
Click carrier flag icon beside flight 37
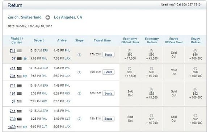pos(20,59)
